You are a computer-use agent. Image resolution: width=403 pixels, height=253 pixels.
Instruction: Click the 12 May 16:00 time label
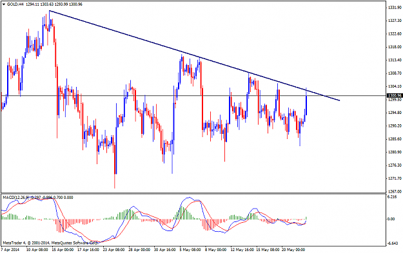[242, 249]
